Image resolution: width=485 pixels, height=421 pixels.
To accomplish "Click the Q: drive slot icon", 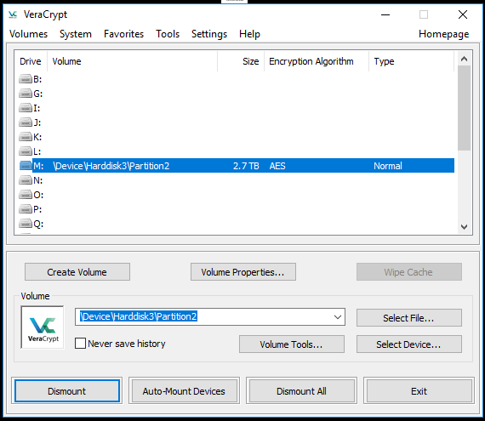I will [x=26, y=224].
